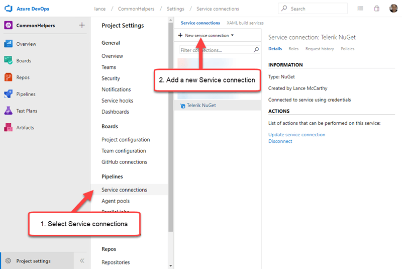This screenshot has height=269, width=402.
Task: Open Project configuration under Boards
Action: coord(126,139)
